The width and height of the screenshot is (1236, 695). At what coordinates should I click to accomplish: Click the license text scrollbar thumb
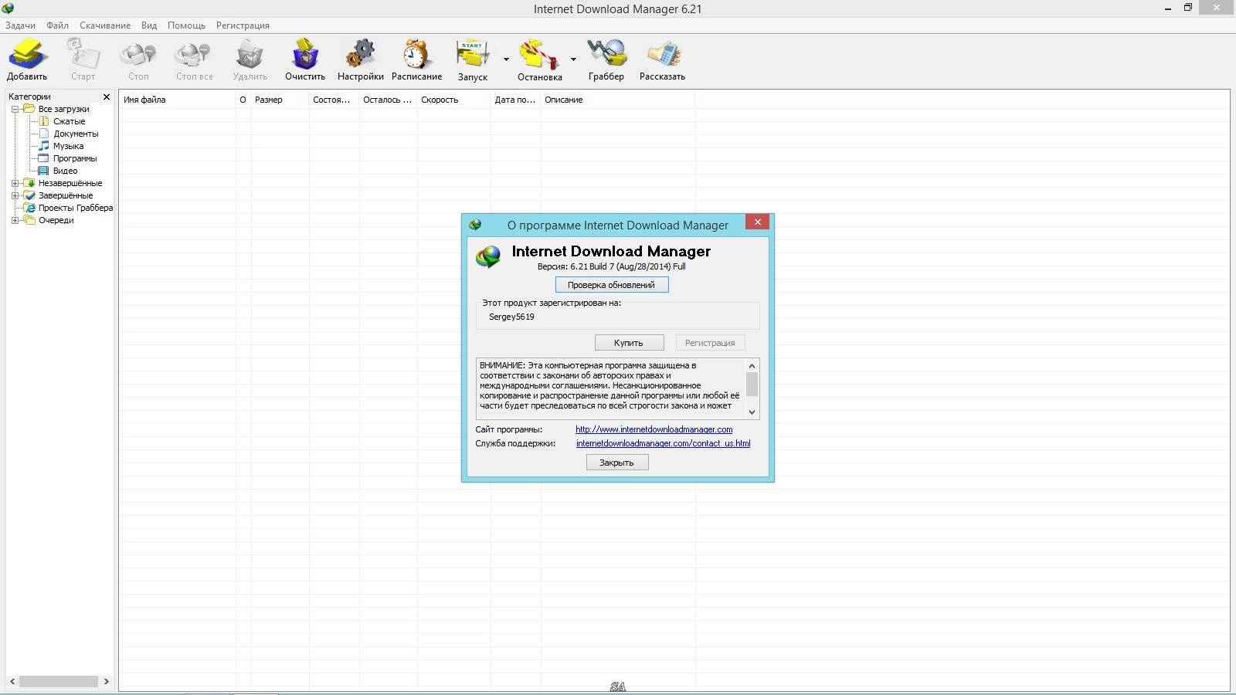point(752,384)
